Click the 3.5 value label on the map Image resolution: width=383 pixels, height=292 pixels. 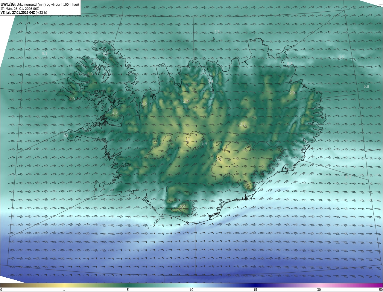[x=115, y=113]
